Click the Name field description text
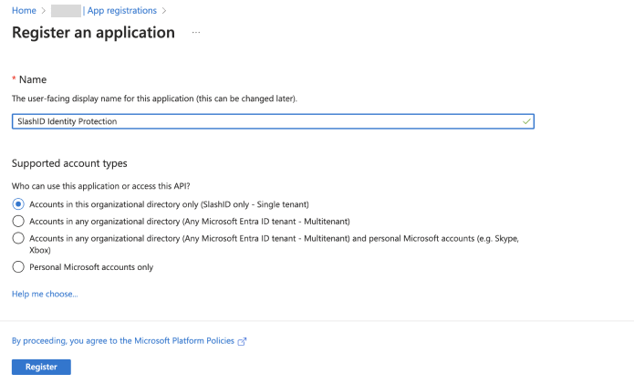This screenshot has height=384, width=634. tap(154, 99)
